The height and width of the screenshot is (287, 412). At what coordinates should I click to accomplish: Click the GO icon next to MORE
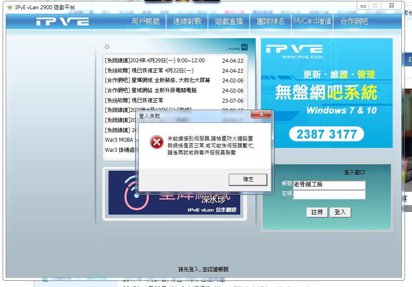(x=244, y=47)
